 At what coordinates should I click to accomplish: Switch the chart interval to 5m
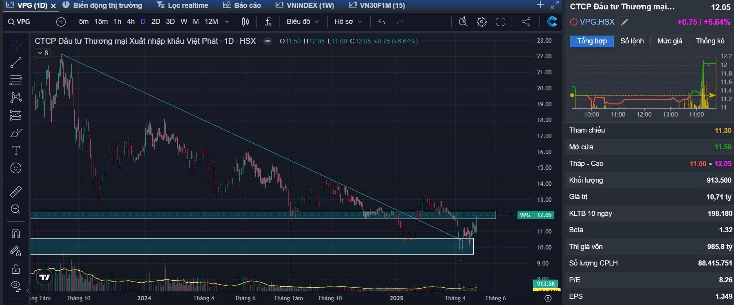pos(84,22)
